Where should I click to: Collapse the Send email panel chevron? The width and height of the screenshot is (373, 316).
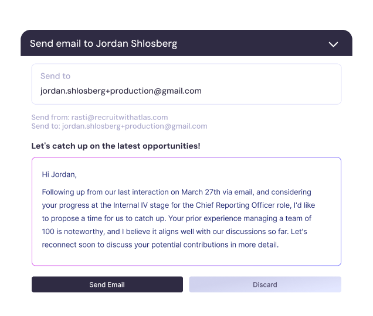click(x=333, y=44)
